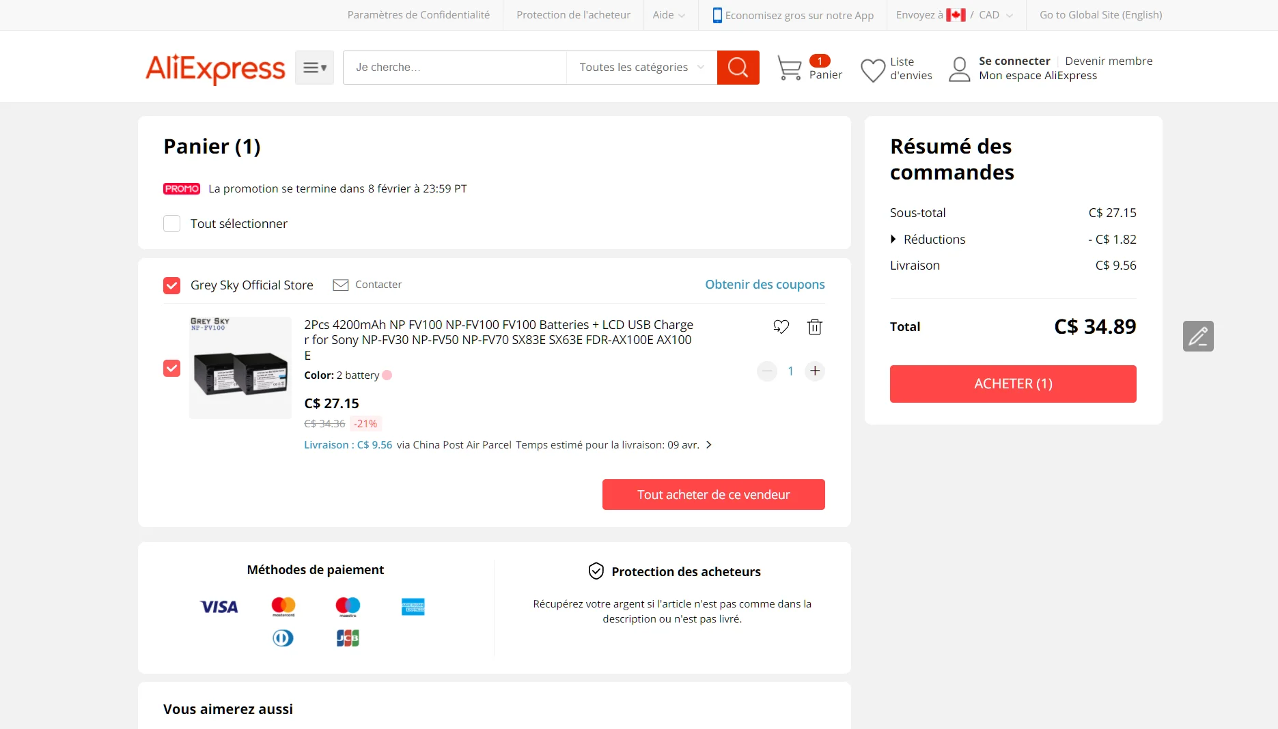
Task: Click the JCB payment icon
Action: pyautogui.click(x=348, y=638)
